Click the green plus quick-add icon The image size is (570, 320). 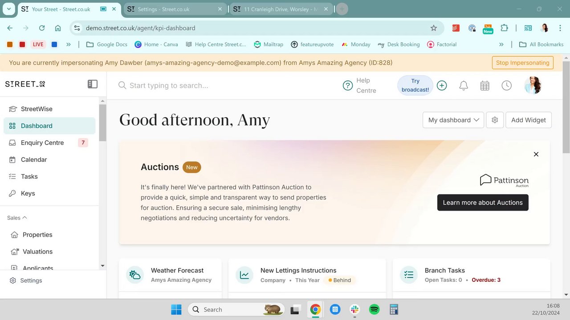442,85
